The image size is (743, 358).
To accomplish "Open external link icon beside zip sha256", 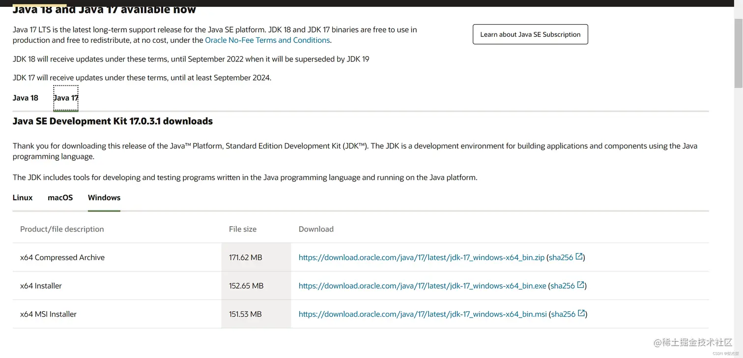I will pos(579,257).
